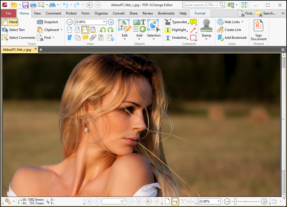287x207 pixels.
Task: Click the Open folder icon
Action: [14, 5]
